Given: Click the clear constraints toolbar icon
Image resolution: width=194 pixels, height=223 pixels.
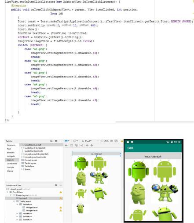Looking at the screenshot, I should click(77, 146).
